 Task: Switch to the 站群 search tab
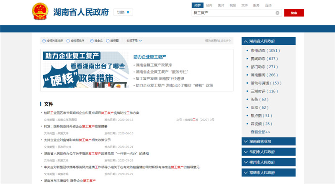[x=197, y=5]
